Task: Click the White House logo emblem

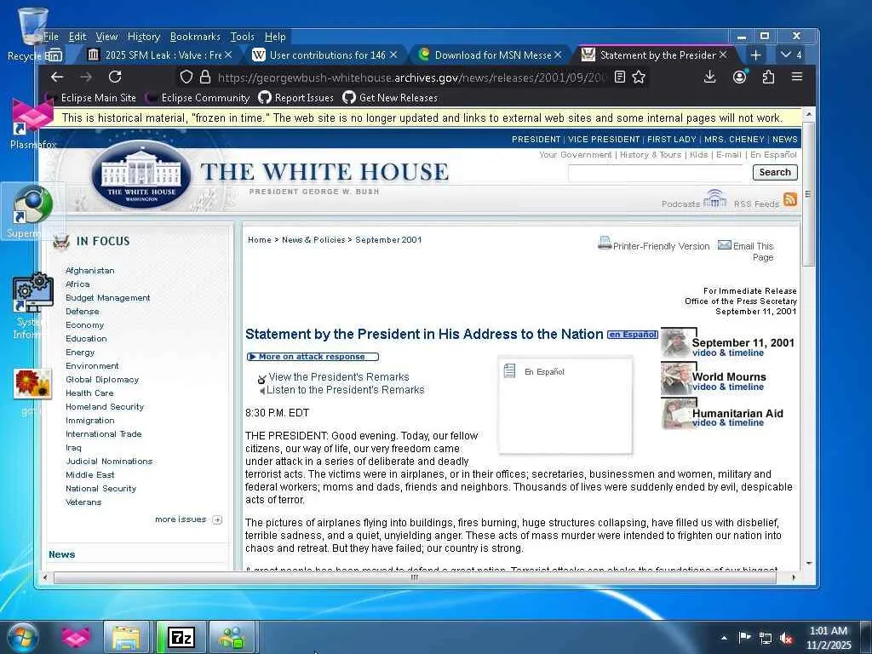Action: 141,175
